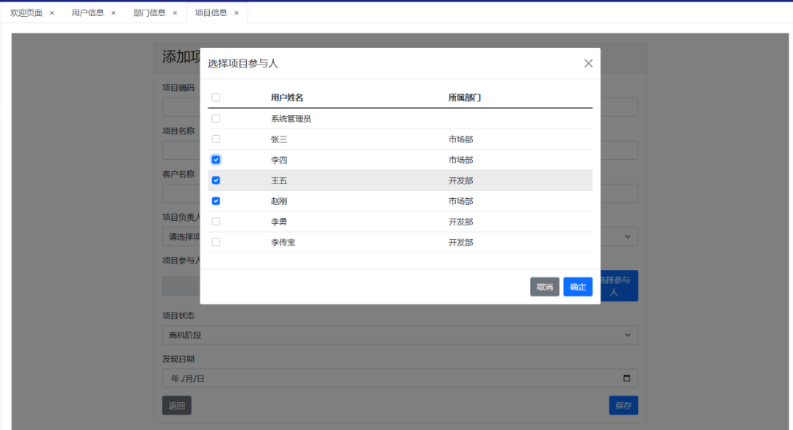Enable the checkbox for 李传宝
Image resolution: width=793 pixels, height=430 pixels.
coord(215,241)
